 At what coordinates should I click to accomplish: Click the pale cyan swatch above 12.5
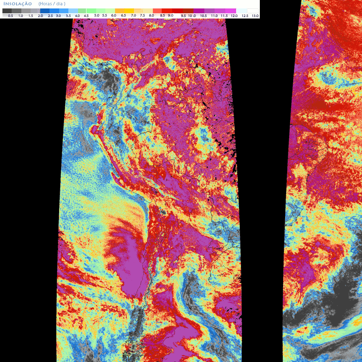[241, 11]
